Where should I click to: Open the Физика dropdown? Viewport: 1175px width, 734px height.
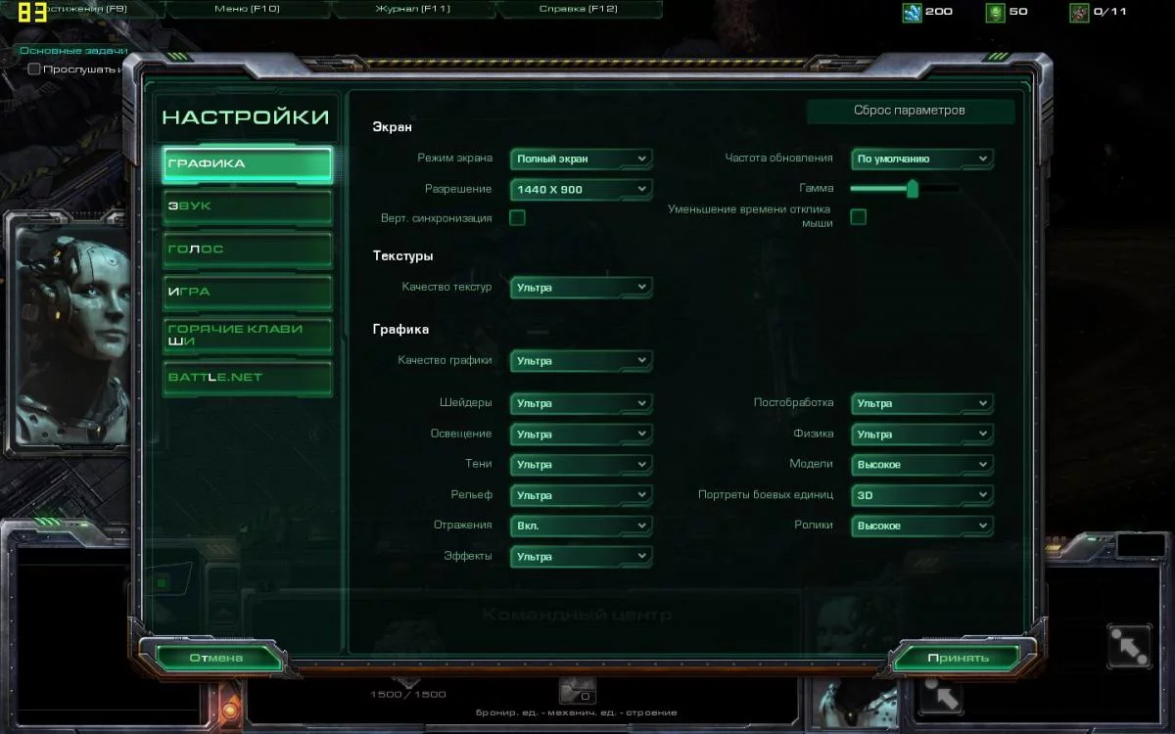[x=921, y=434]
